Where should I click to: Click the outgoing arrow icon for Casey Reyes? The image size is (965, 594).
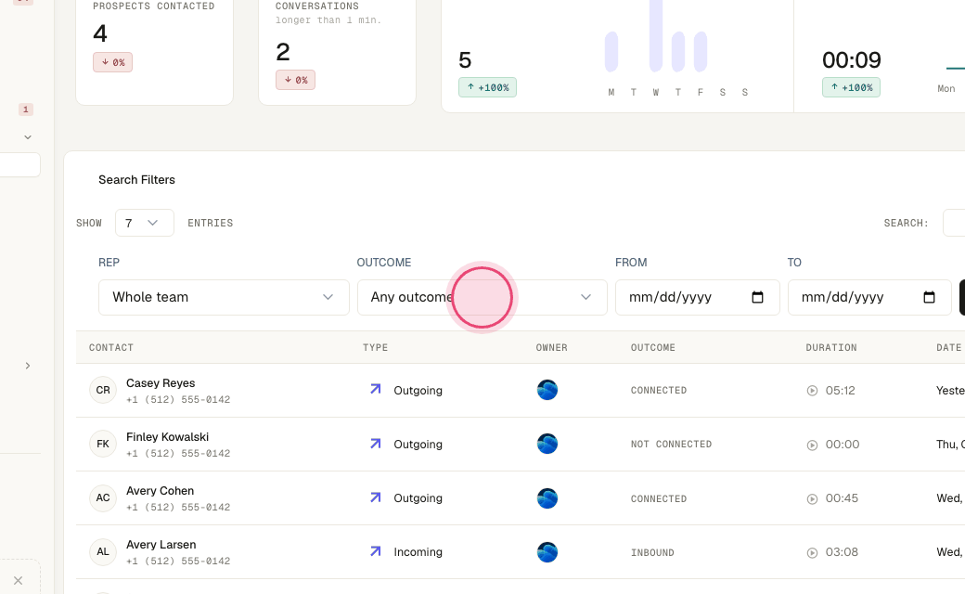[376, 389]
